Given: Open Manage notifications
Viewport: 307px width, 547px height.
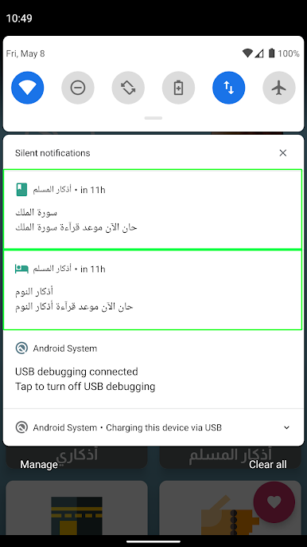Looking at the screenshot, I should (x=39, y=464).
